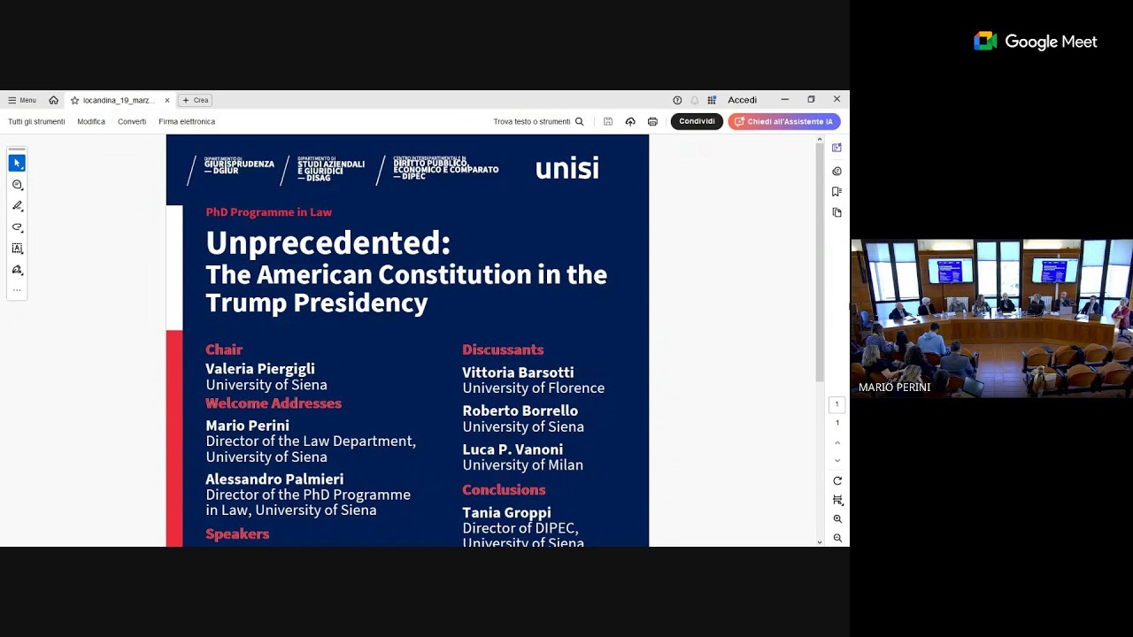Expand more tools with ellipsis

[17, 289]
